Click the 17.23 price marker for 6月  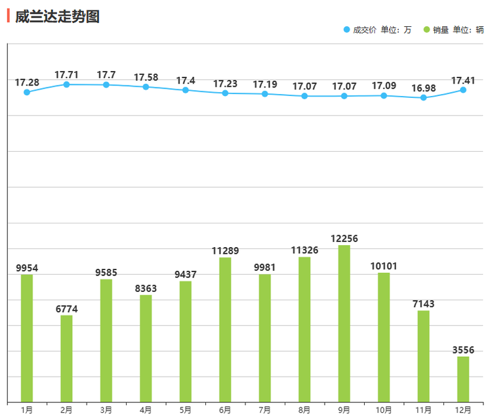point(225,93)
